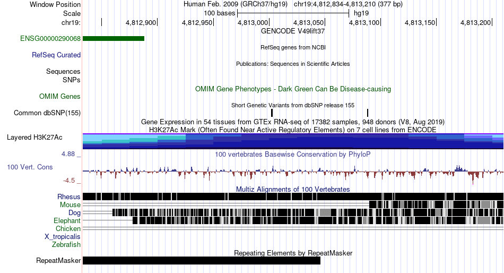
Task: Click the 4.88 PhyloP upper limit value
Action: pyautogui.click(x=68, y=154)
